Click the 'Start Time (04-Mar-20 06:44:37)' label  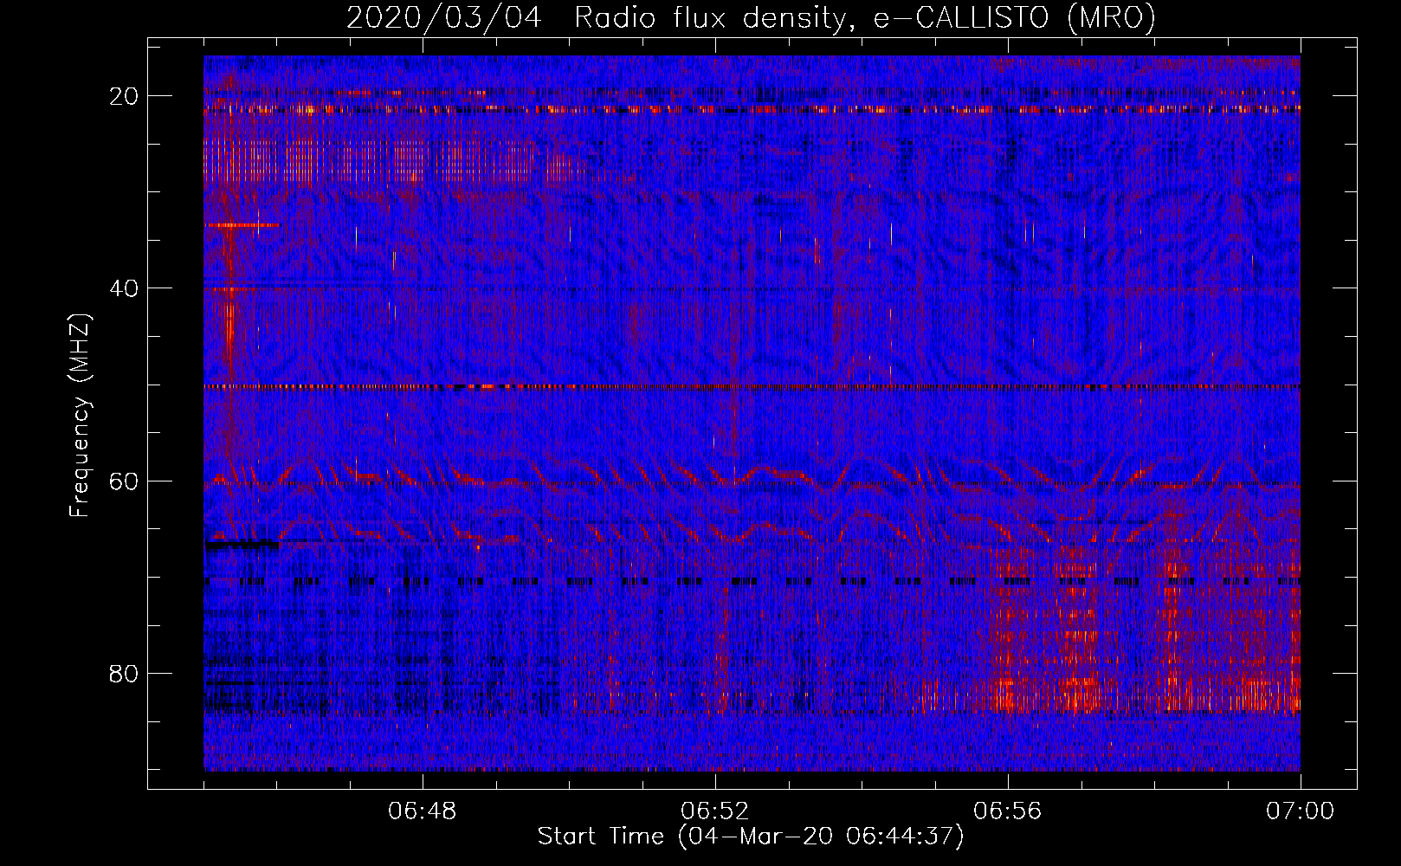[x=751, y=837]
